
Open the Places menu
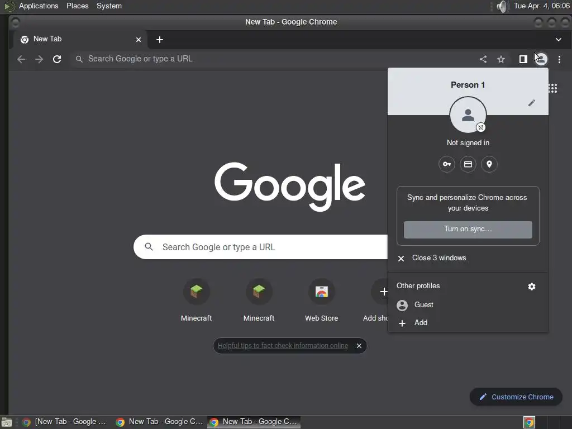click(x=77, y=6)
